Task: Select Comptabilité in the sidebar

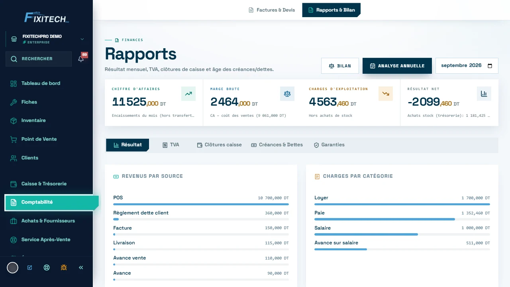Action: (52, 202)
